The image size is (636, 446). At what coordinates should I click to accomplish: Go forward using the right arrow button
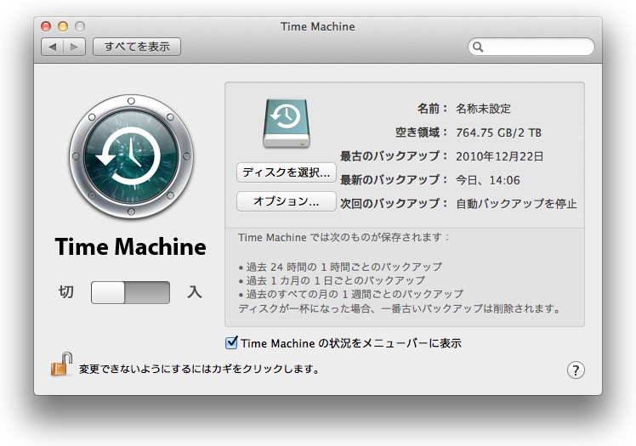(74, 47)
